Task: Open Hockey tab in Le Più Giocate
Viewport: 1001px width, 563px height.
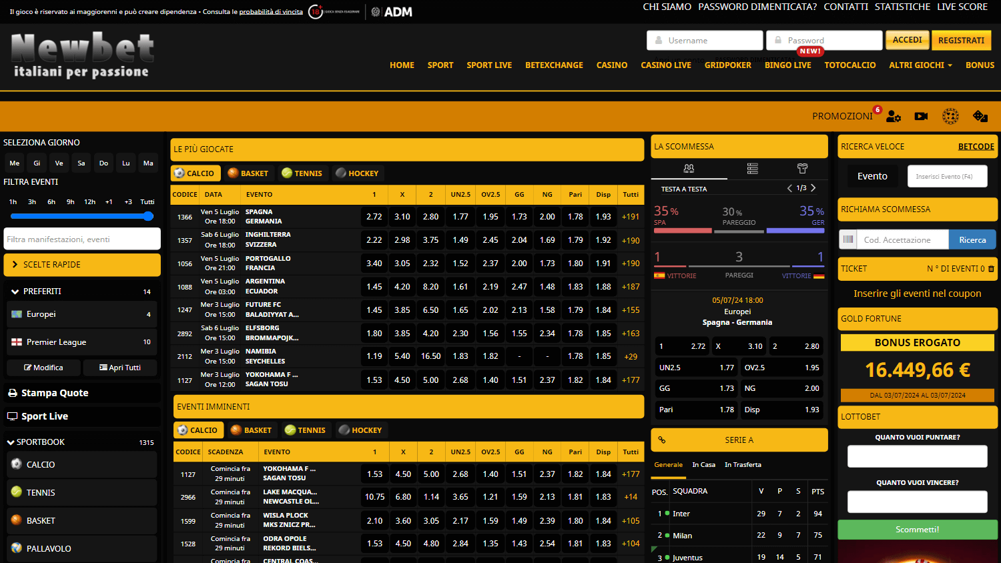Action: click(x=356, y=173)
